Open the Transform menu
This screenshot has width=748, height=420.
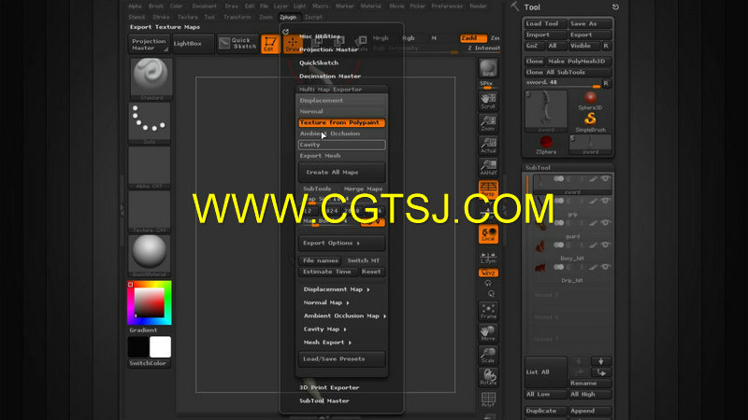(237, 17)
